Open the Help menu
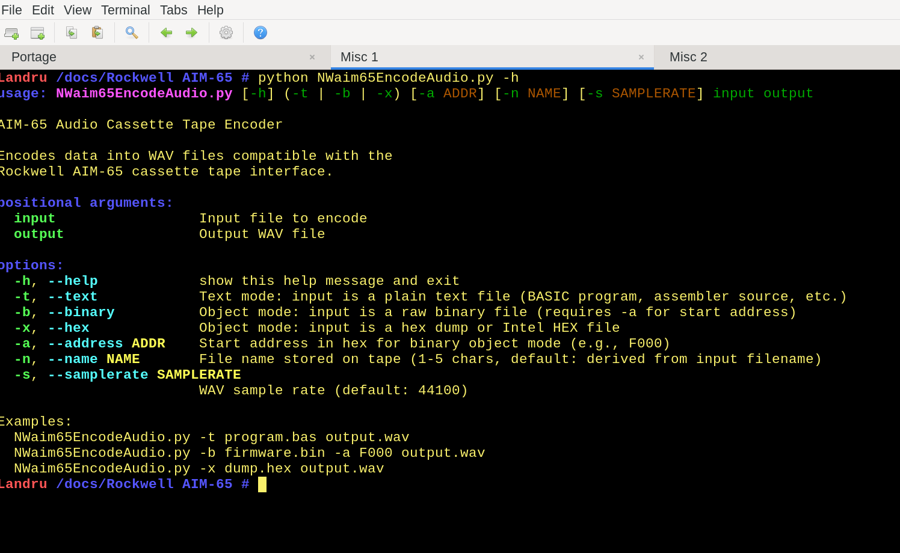Image resolution: width=900 pixels, height=553 pixels. click(210, 10)
